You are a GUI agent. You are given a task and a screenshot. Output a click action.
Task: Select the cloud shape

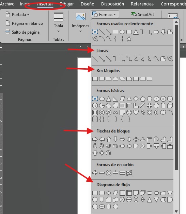pyautogui.click(x=163, y=112)
